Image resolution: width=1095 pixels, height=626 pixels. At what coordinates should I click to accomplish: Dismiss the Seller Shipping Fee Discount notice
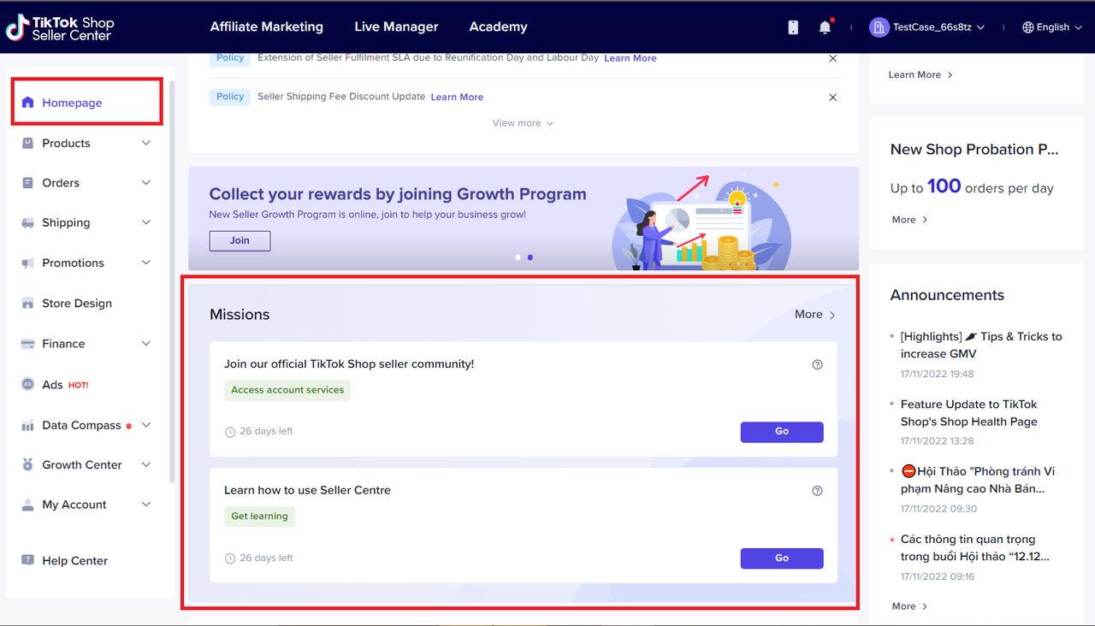832,97
